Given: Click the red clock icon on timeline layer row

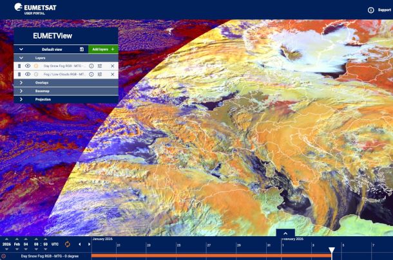Looking at the screenshot, I should (x=3, y=256).
